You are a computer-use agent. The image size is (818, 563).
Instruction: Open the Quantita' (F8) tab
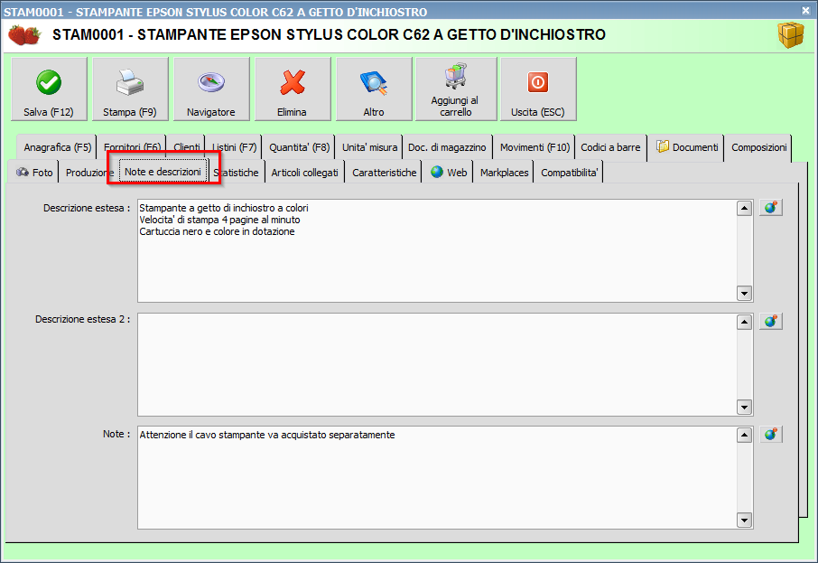299,148
